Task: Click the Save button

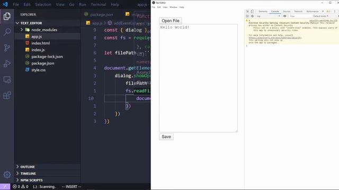Action: point(166,137)
